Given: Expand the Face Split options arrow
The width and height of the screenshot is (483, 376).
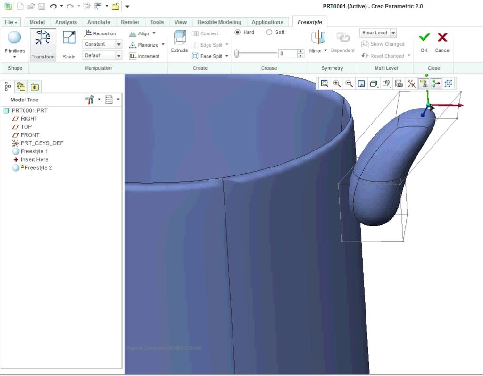Looking at the screenshot, I should pyautogui.click(x=227, y=56).
